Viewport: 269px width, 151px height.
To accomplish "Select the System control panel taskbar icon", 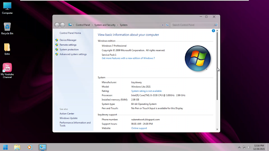I will click(x=42, y=147).
